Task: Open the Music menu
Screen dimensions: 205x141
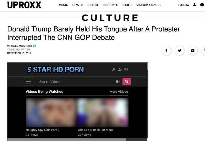Action: 63,5
